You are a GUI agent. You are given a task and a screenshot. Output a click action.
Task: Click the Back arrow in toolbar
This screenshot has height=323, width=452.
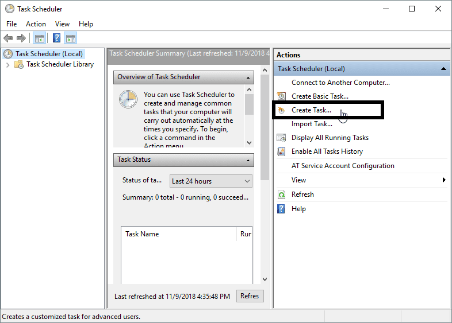[8, 38]
